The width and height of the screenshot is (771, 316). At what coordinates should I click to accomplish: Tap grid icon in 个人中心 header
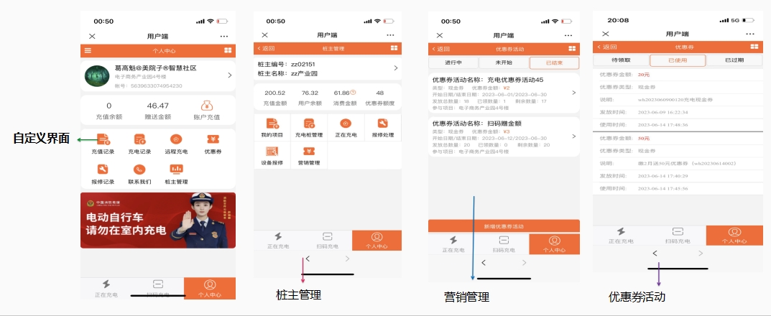coord(228,50)
